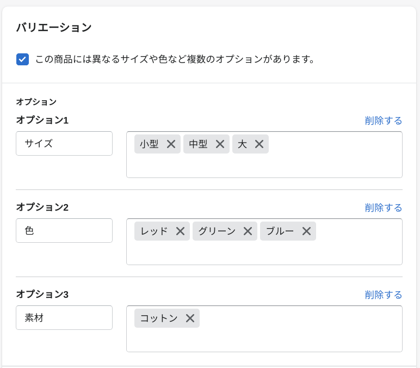
Task: Edit the 素材 option name field
Action: 64,317
